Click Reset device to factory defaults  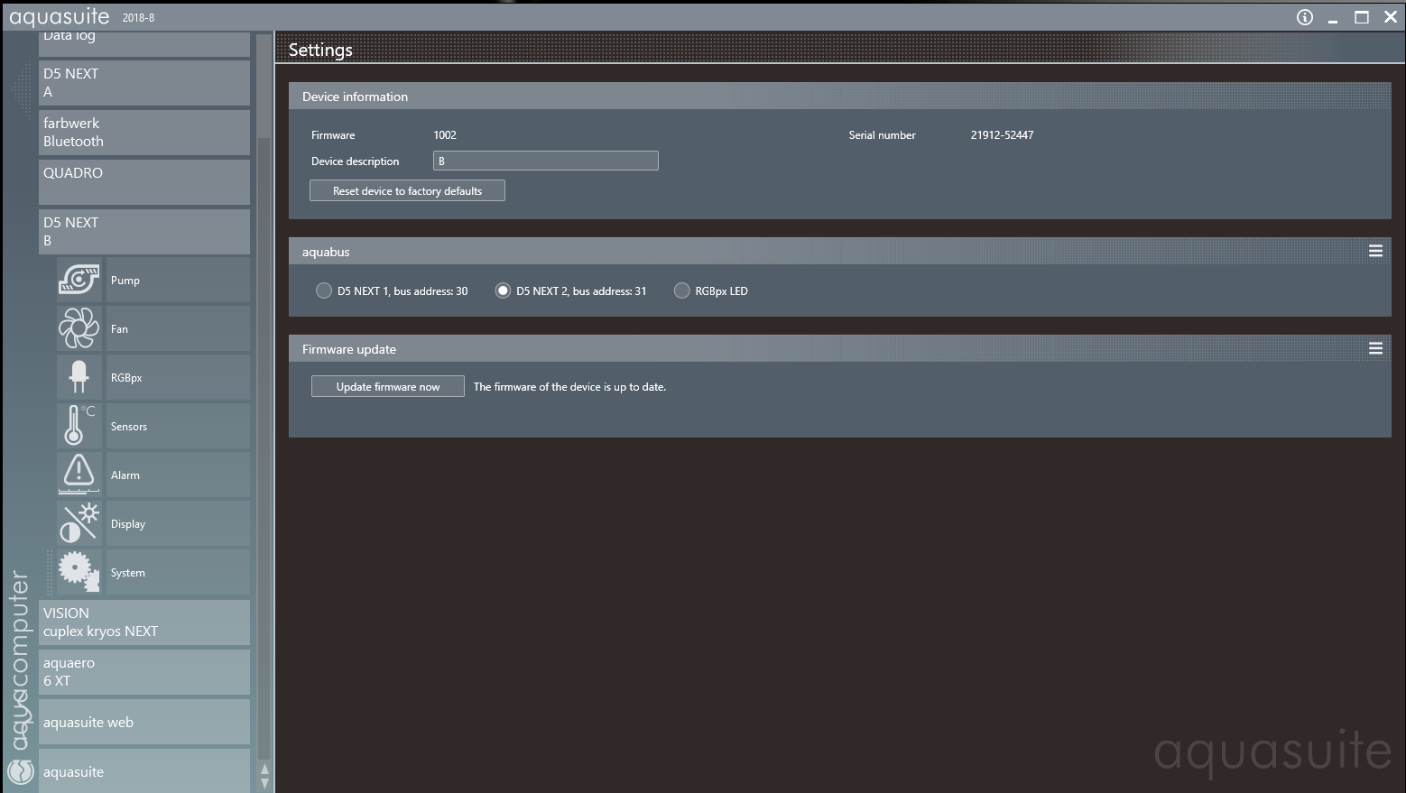pyautogui.click(x=407, y=190)
